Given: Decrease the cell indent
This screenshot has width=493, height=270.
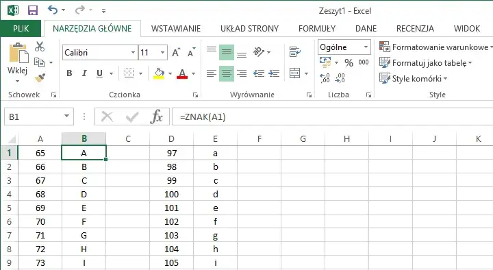Looking at the screenshot, I should 259,73.
